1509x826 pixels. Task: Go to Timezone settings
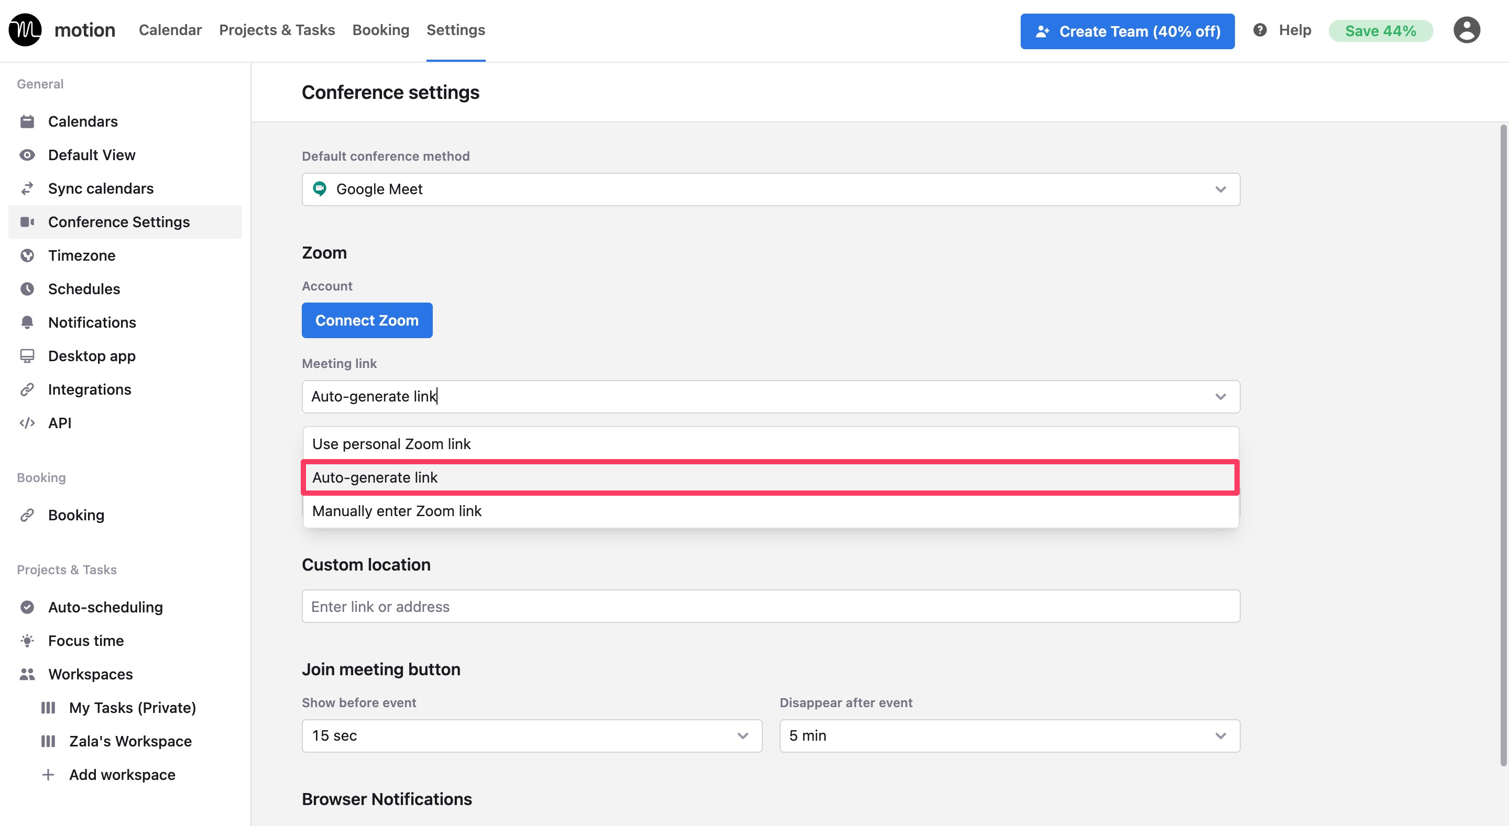pyautogui.click(x=125, y=255)
